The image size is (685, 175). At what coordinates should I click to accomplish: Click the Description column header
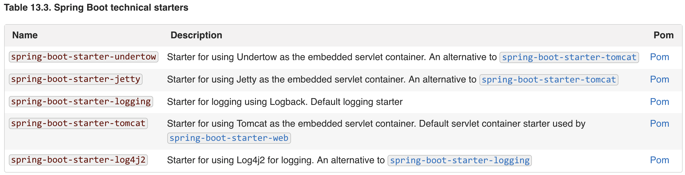coord(196,35)
